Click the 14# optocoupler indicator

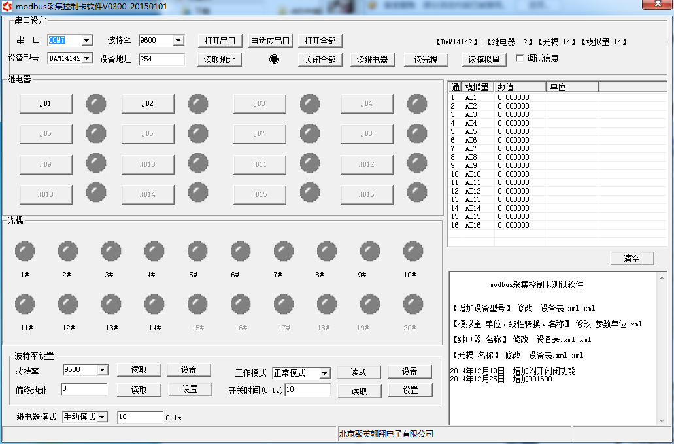coord(154,304)
